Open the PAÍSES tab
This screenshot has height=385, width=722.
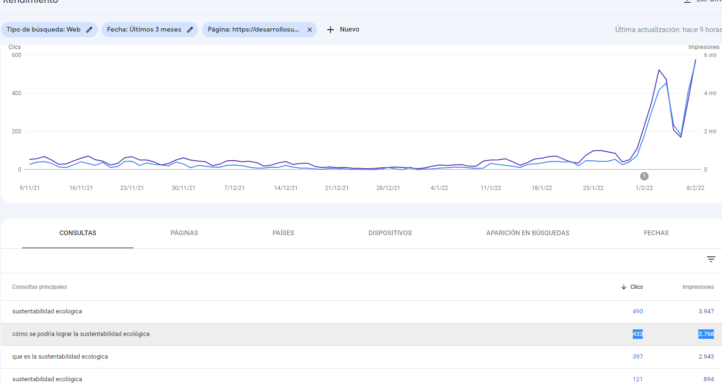283,233
